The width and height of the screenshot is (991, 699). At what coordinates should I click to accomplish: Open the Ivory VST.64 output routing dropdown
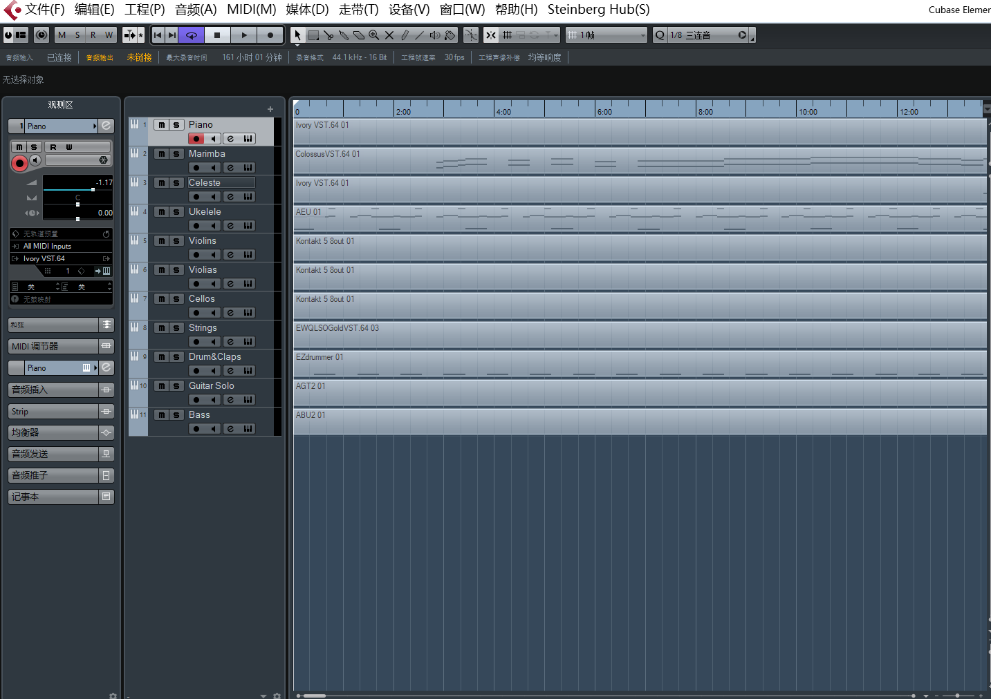coord(61,258)
